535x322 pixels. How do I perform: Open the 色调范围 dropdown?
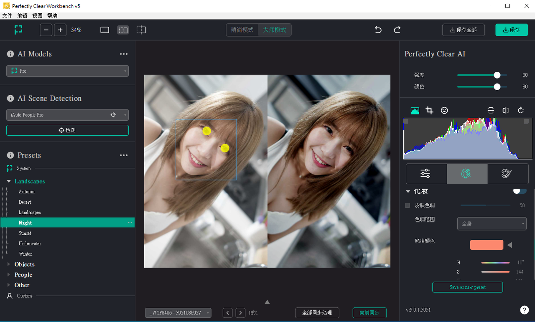(x=492, y=224)
